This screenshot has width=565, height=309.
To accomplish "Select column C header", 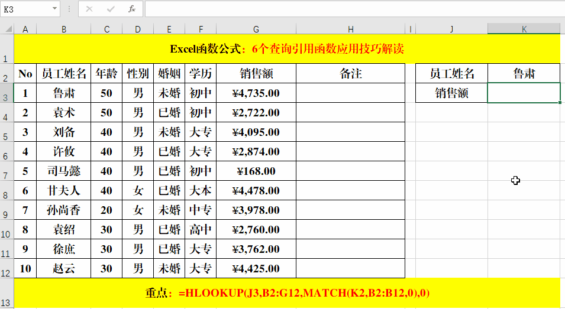I will point(106,29).
